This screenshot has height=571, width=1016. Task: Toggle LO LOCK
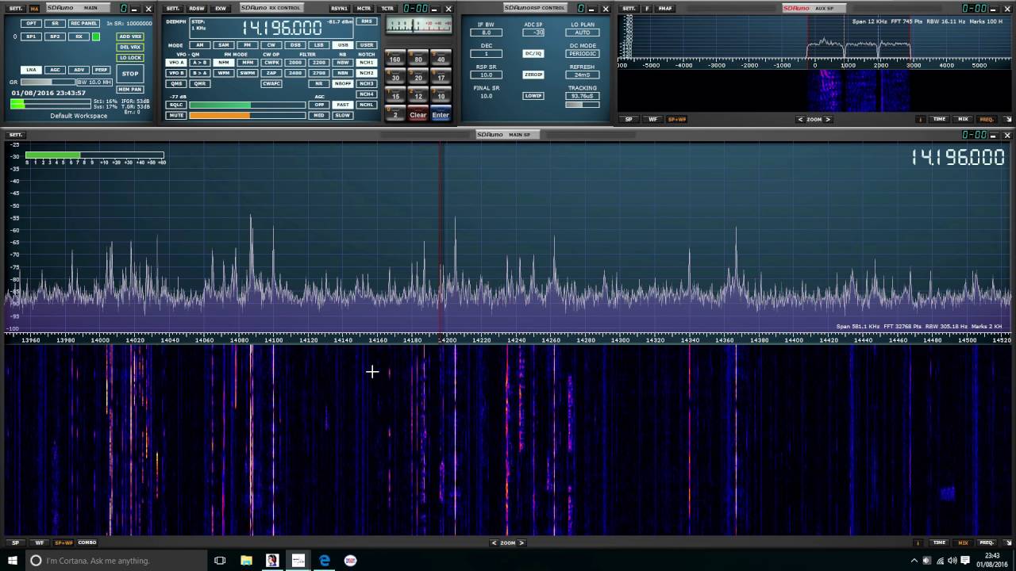[x=130, y=58]
